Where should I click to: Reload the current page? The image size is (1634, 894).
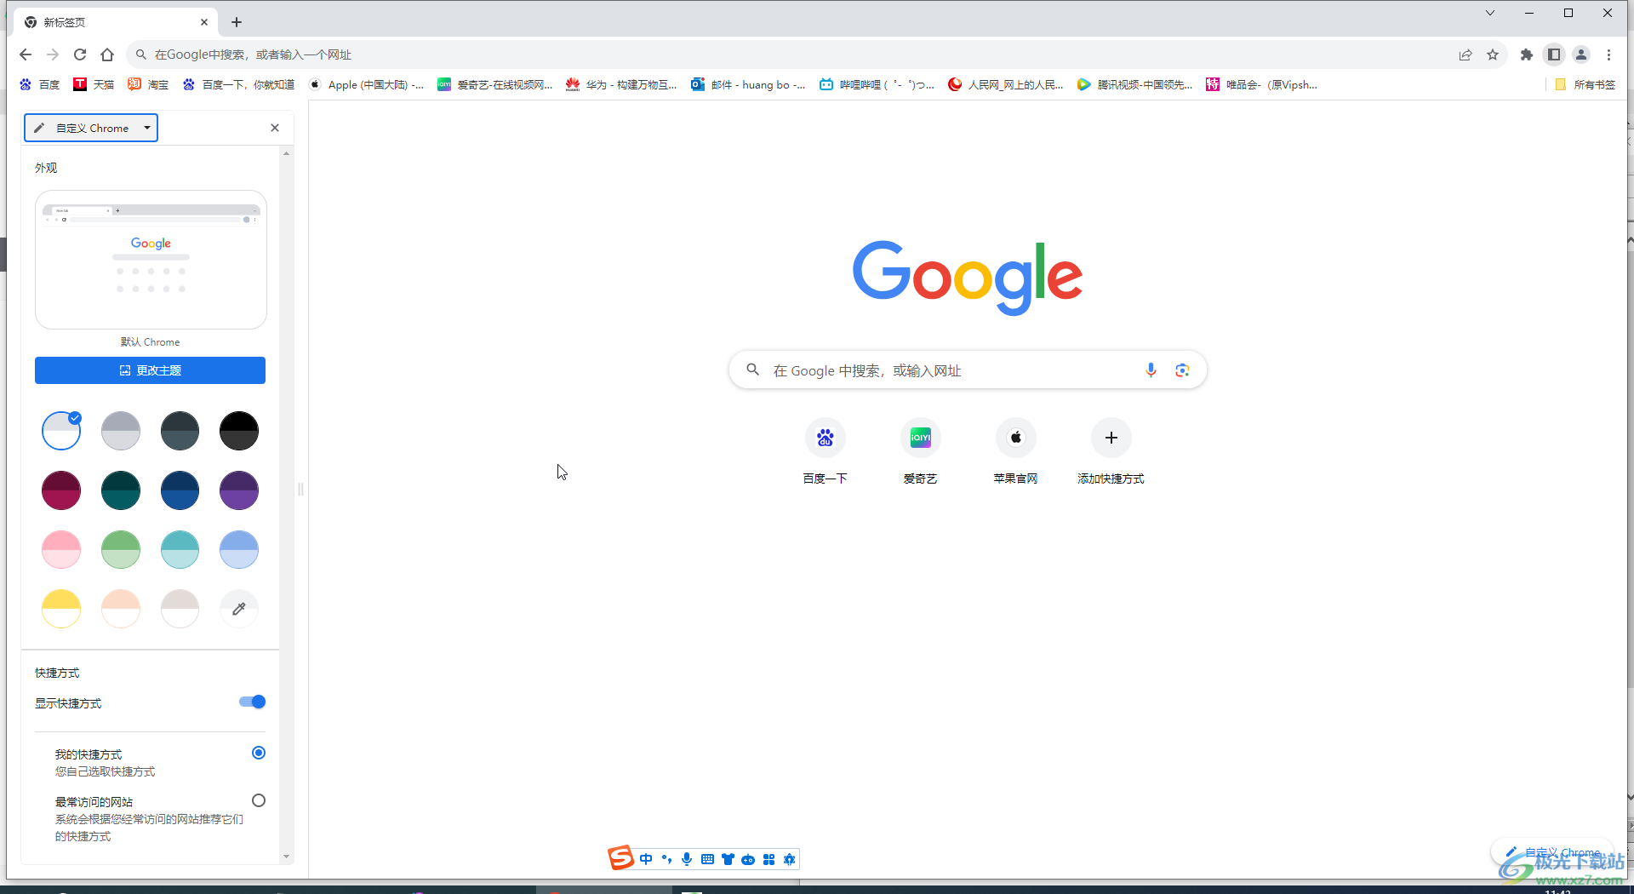80,54
